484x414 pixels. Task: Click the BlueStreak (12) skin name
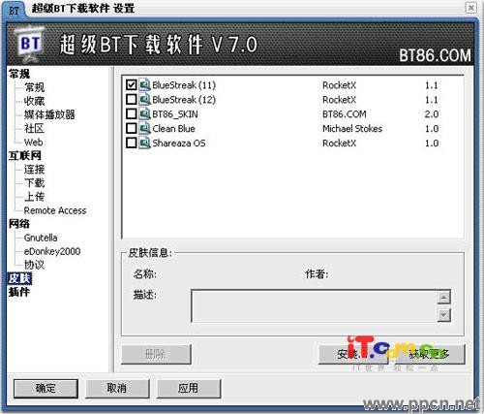[x=184, y=100]
